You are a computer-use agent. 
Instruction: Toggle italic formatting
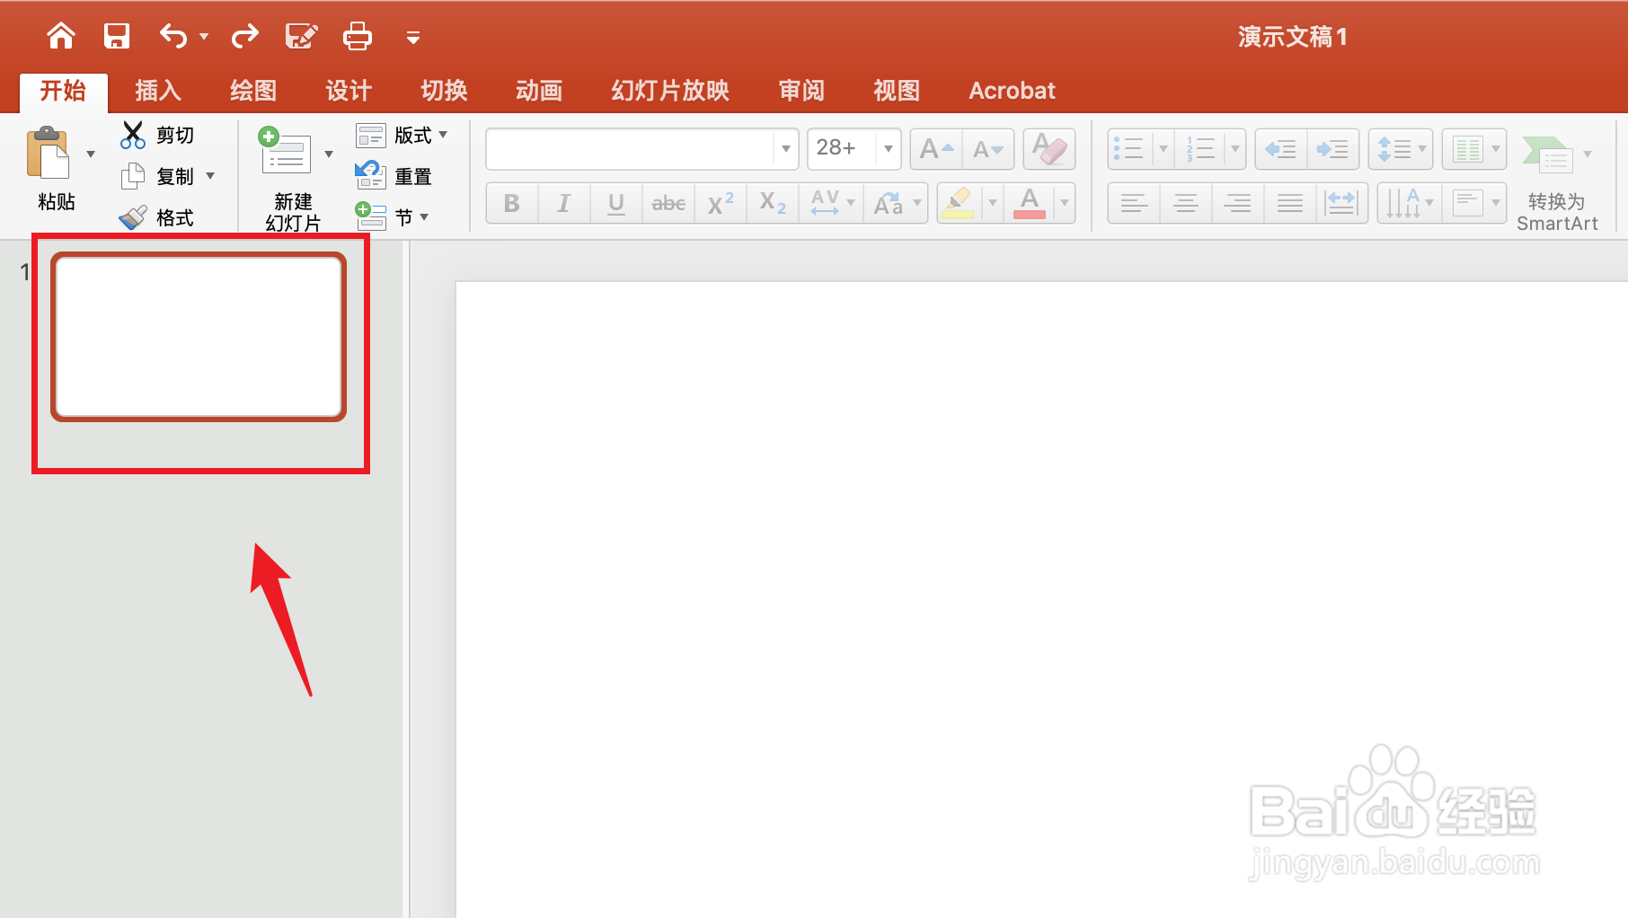point(564,204)
